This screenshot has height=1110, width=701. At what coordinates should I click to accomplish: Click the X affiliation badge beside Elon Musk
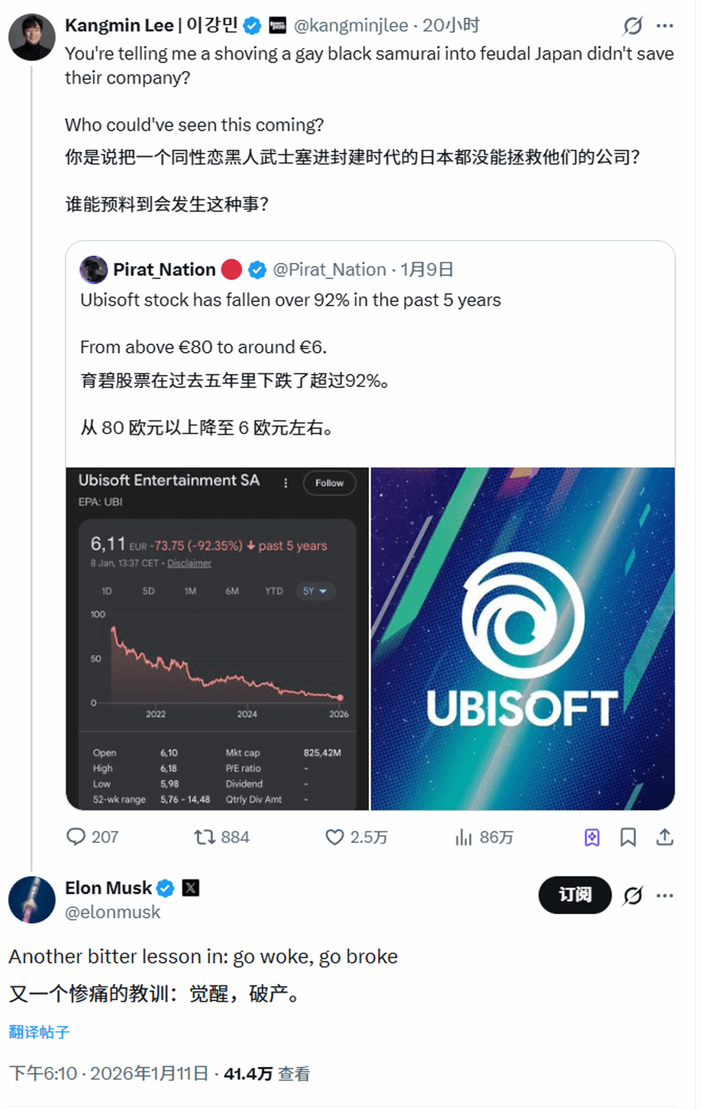[190, 888]
